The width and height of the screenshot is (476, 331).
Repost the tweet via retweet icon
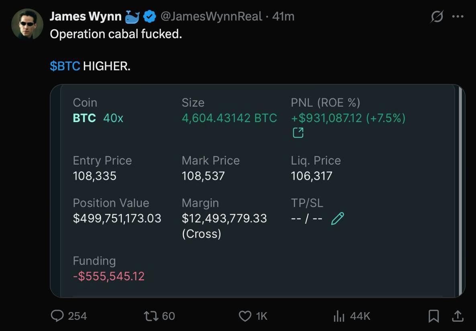[151, 316]
